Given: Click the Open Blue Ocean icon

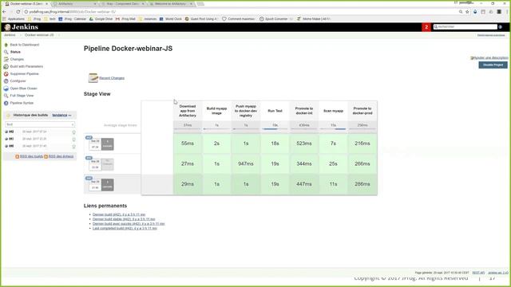Looking at the screenshot, I should [6, 88].
